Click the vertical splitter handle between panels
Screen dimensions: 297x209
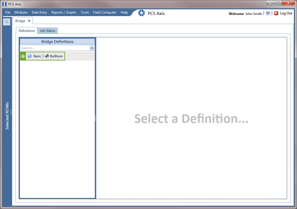coord(95,118)
